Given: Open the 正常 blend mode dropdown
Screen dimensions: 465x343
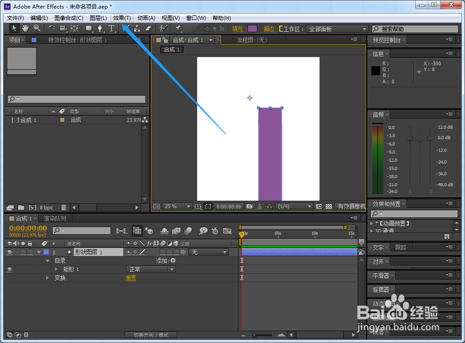Looking at the screenshot, I should tap(151, 269).
